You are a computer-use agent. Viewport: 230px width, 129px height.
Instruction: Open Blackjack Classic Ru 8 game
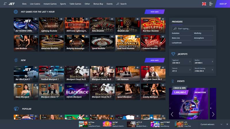(x=77, y=74)
